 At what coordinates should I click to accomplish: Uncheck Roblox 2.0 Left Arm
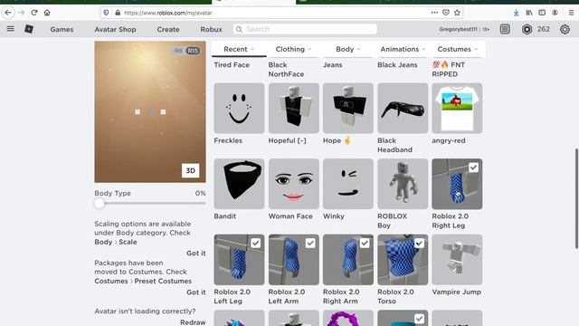click(x=310, y=244)
